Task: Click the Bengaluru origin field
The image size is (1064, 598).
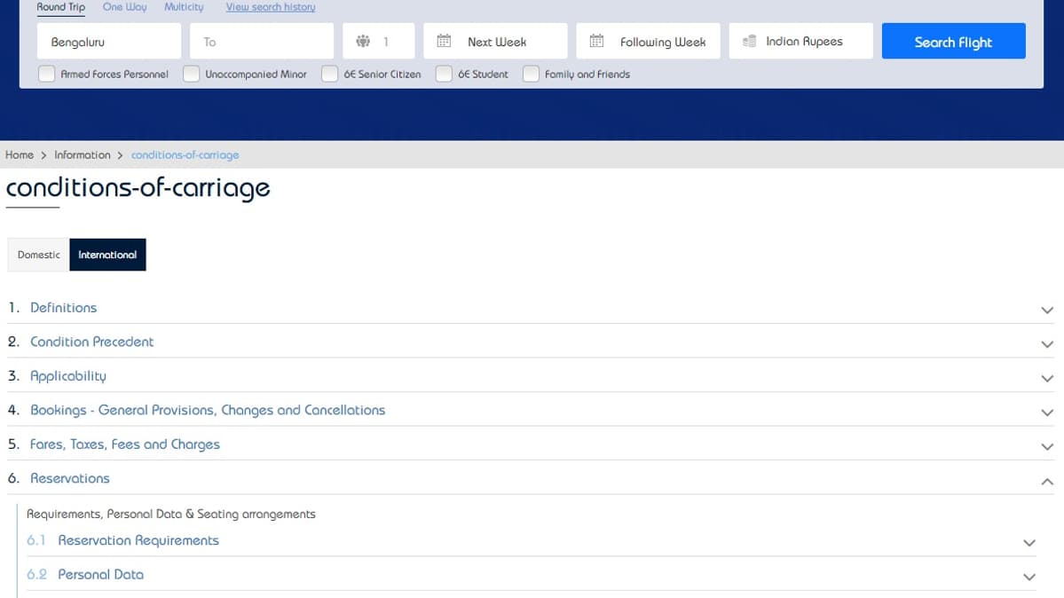Action: (x=108, y=41)
